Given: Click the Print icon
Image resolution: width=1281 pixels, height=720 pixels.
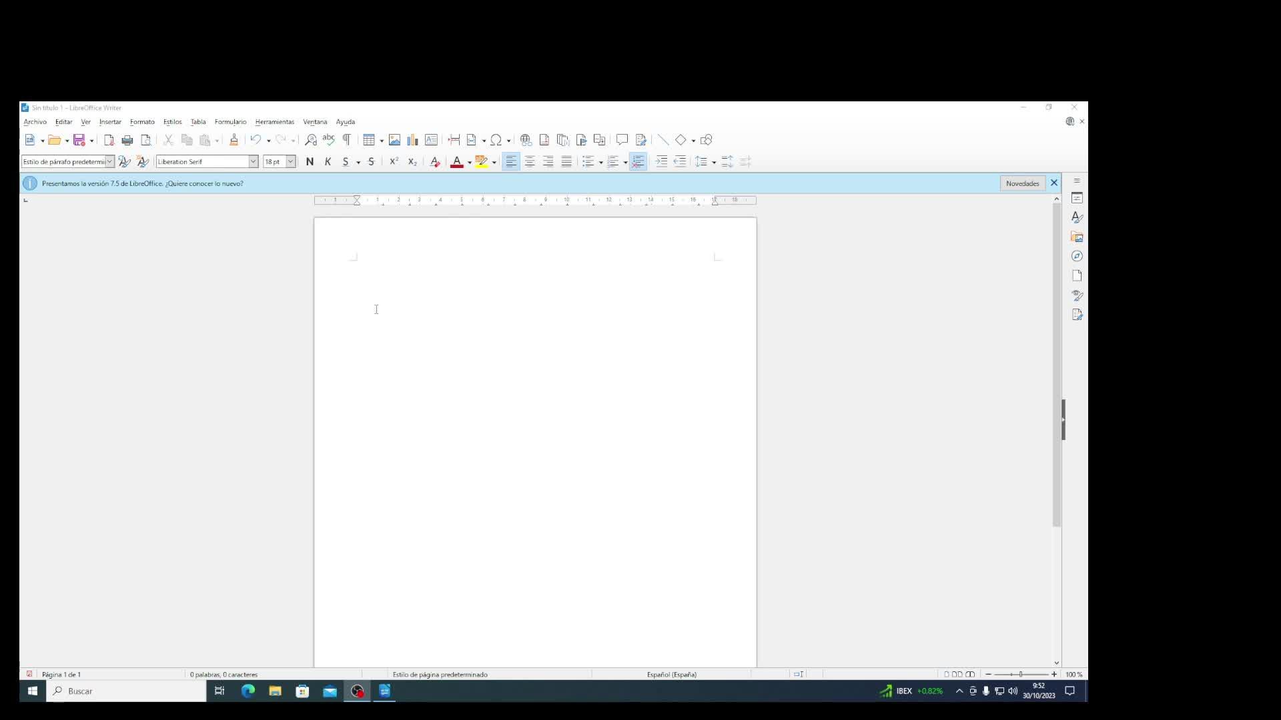Looking at the screenshot, I should (x=127, y=140).
